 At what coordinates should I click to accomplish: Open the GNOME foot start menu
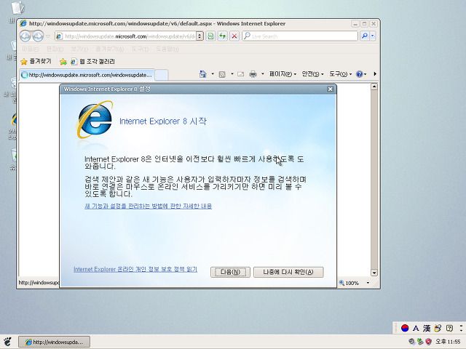(7, 342)
